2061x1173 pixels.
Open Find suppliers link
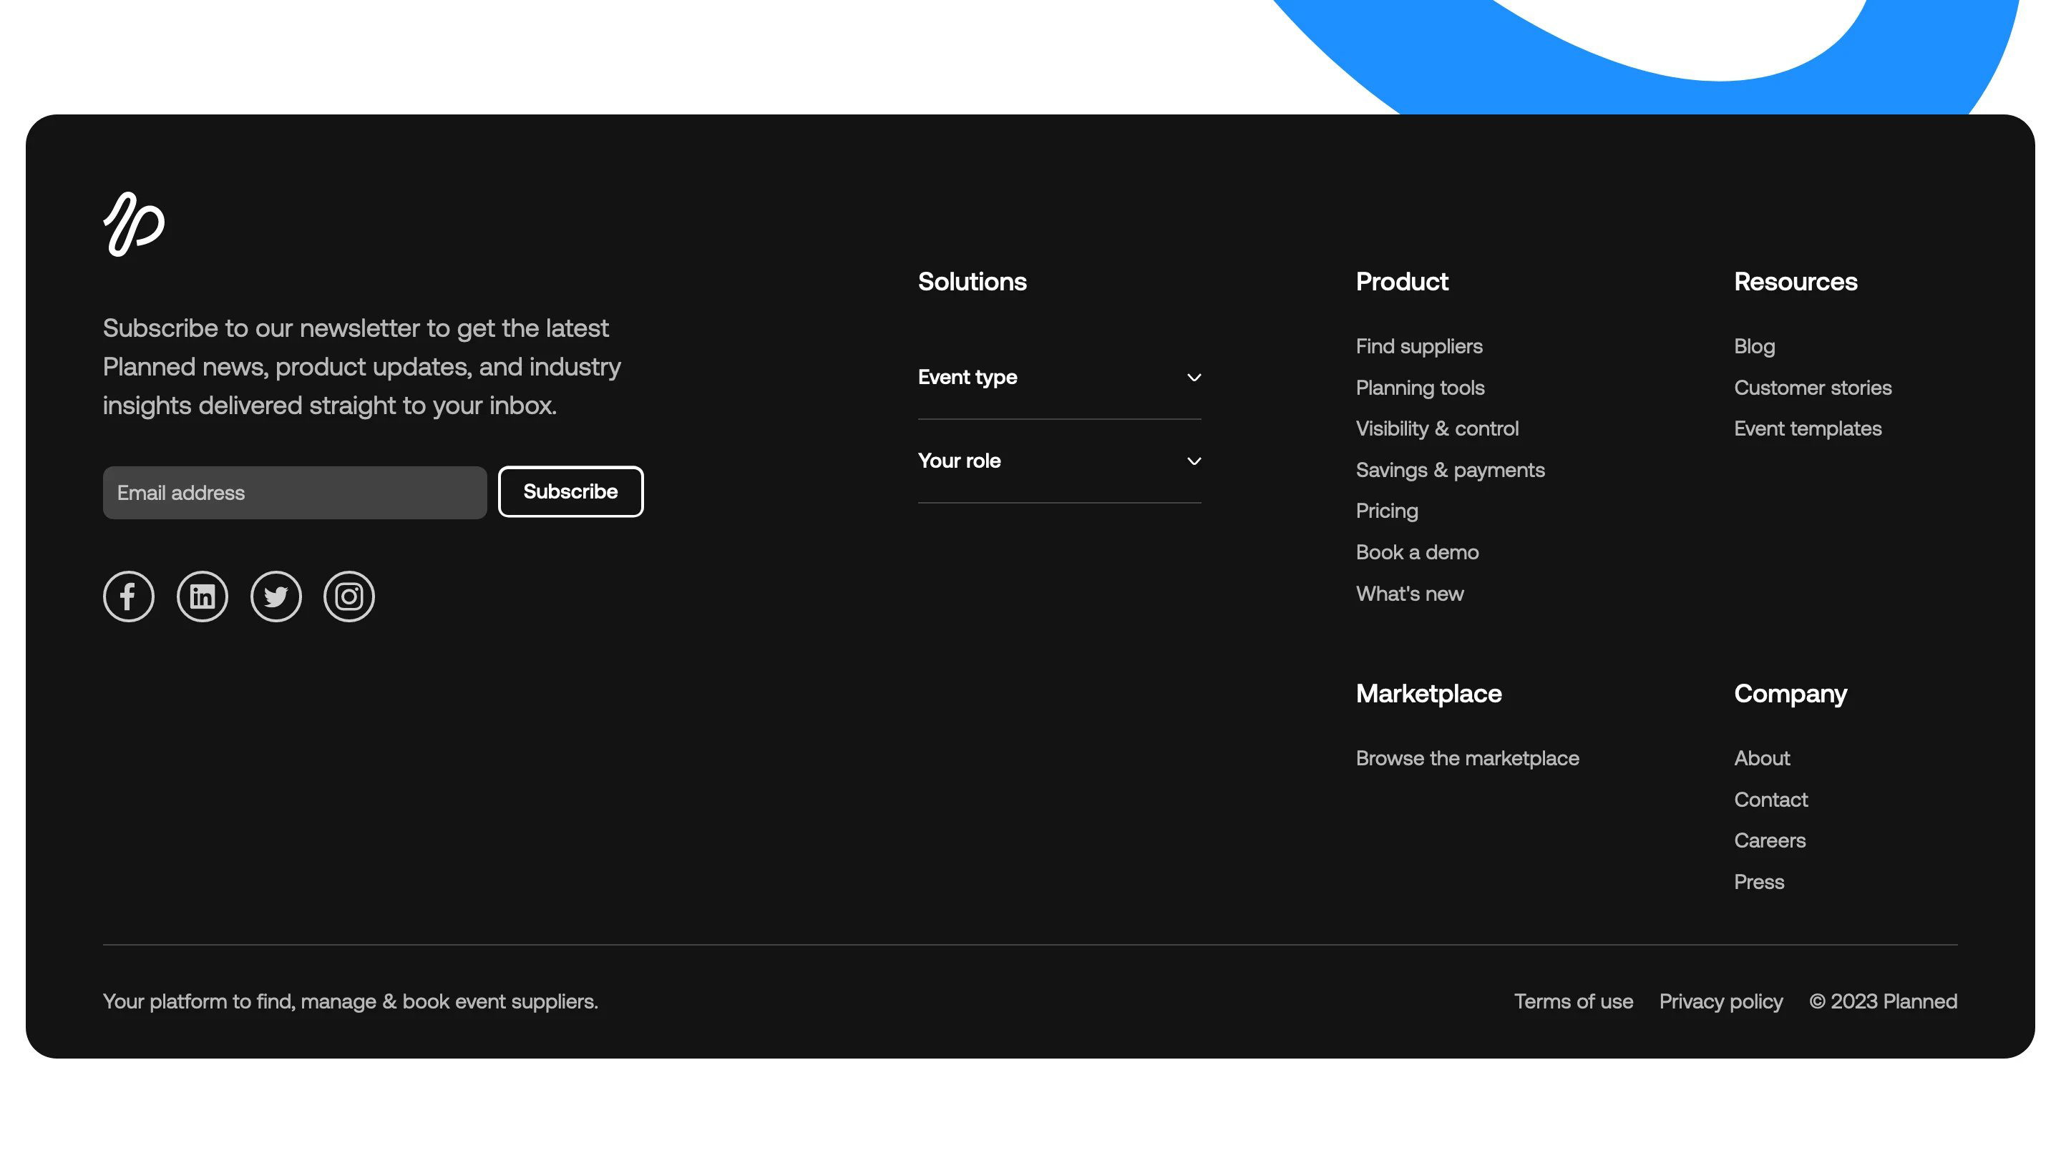1418,346
